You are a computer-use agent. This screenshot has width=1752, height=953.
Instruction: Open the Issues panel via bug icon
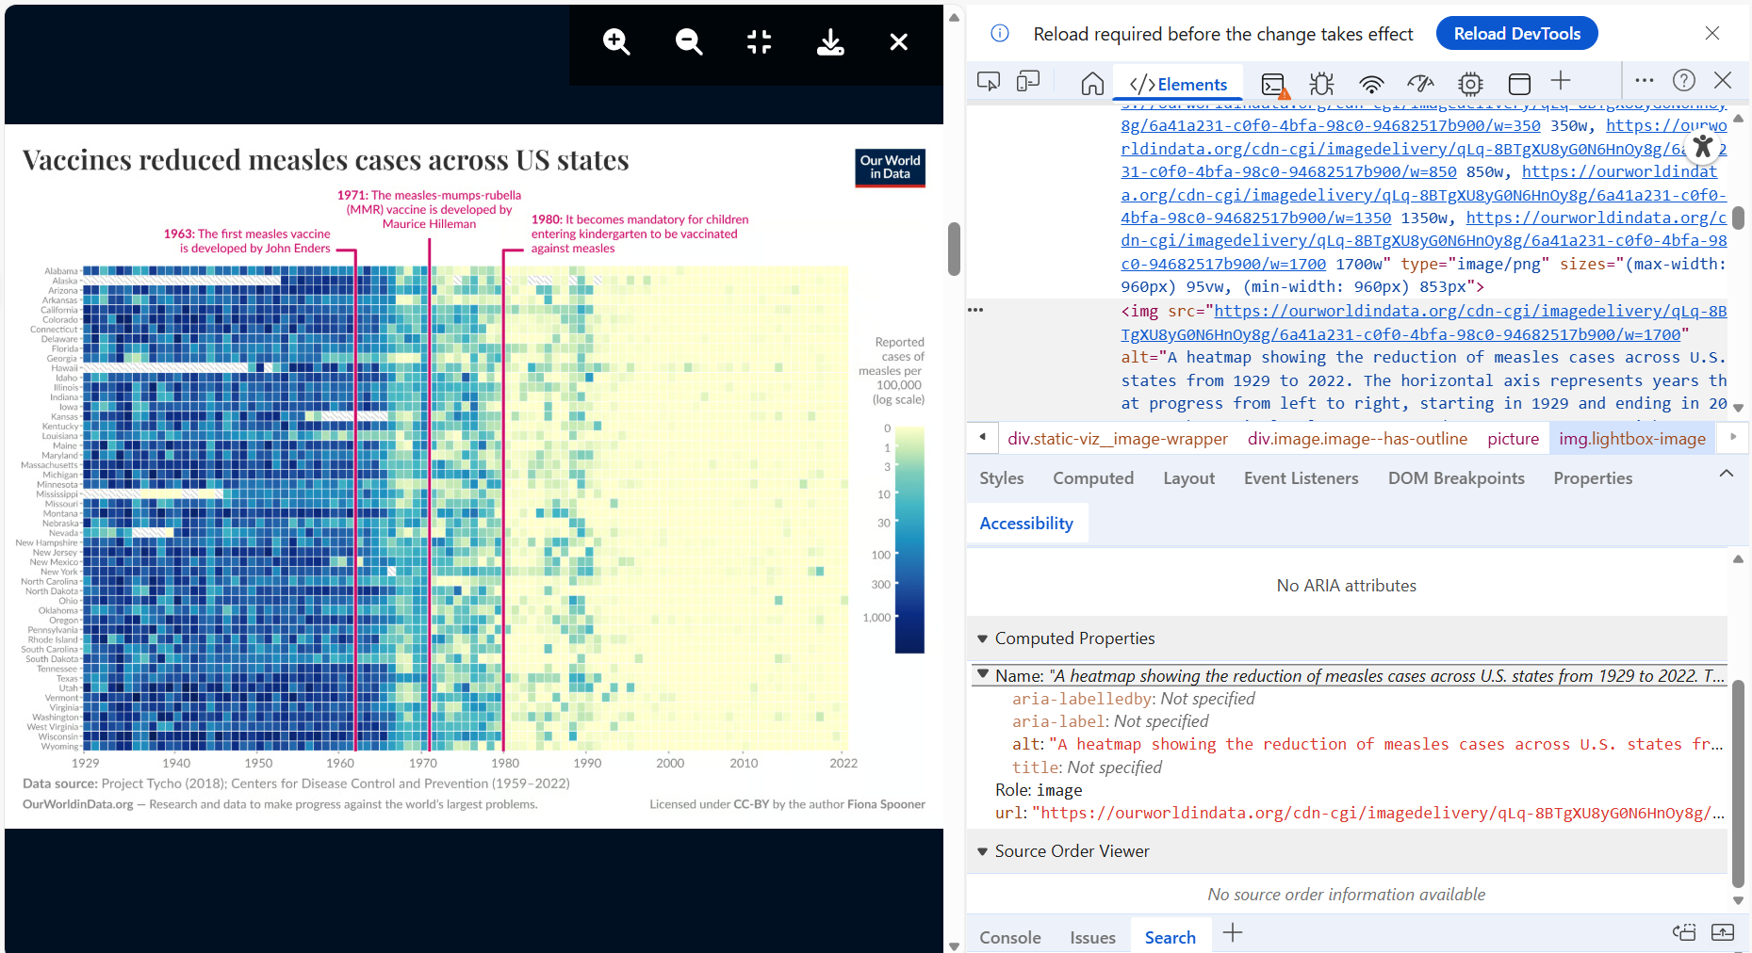(1320, 83)
